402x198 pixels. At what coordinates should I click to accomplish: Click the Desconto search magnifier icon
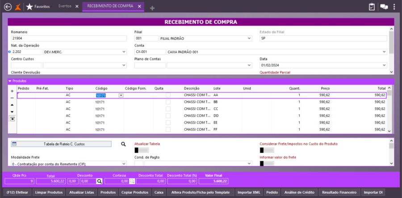coord(99,181)
